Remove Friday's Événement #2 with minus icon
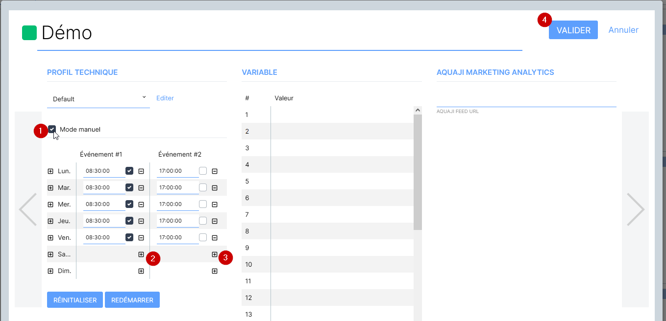 coord(215,238)
